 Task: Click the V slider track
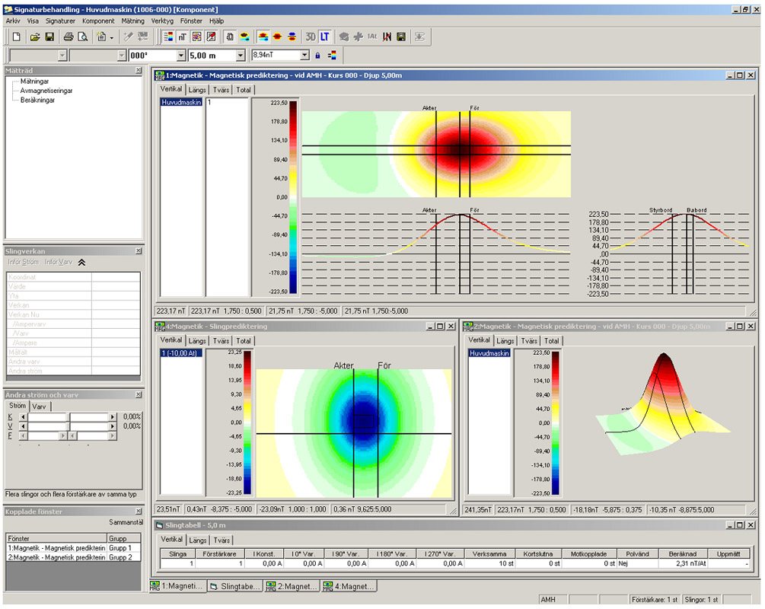(68, 426)
